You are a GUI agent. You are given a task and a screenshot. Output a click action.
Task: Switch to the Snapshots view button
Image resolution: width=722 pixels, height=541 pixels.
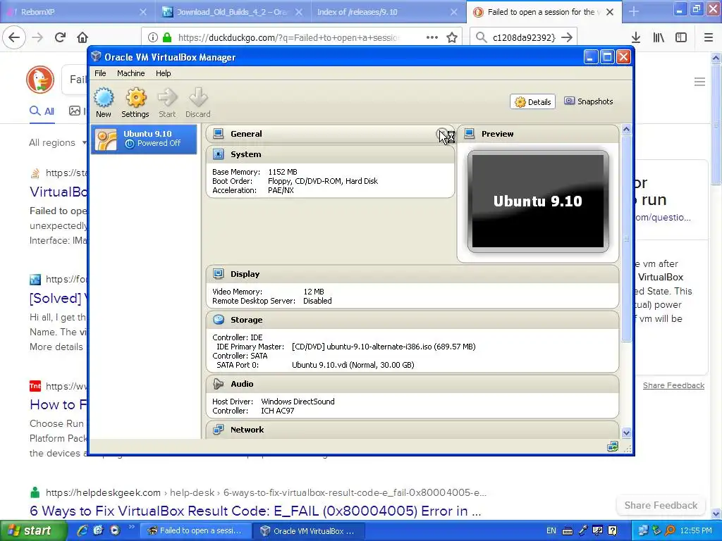point(589,101)
